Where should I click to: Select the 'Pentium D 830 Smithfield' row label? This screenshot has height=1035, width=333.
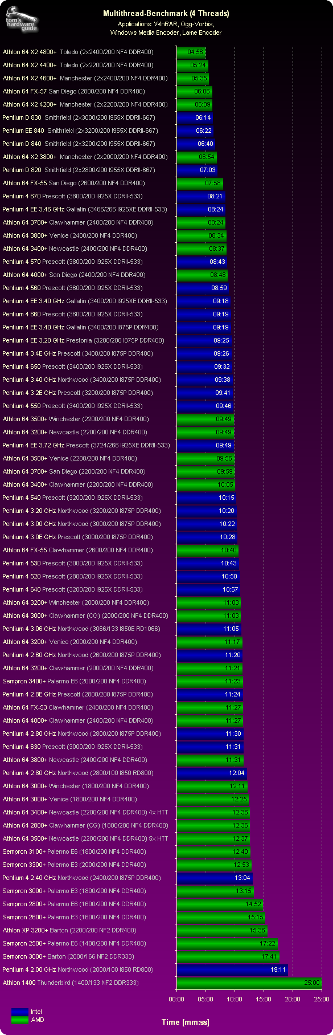point(79,117)
